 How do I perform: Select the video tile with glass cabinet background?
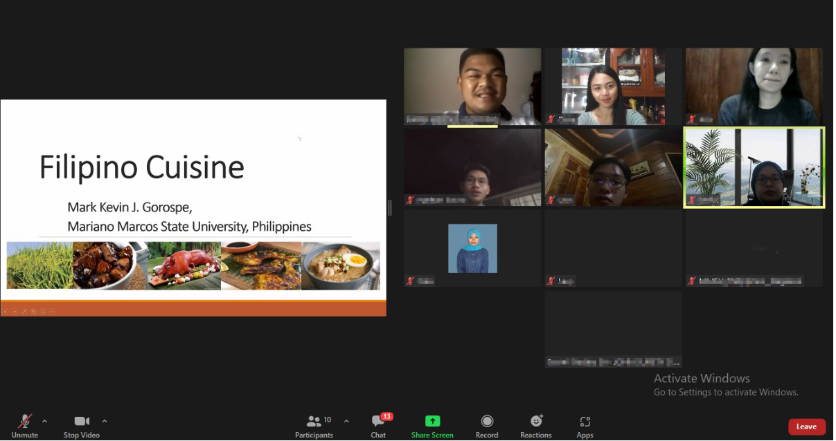click(x=613, y=86)
